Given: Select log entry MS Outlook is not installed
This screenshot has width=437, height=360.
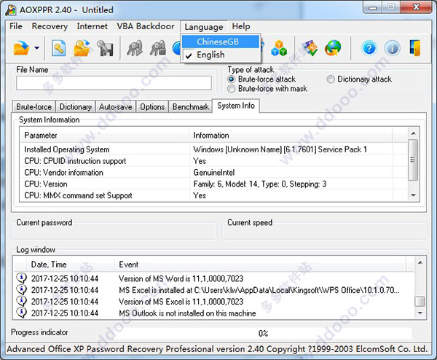Looking at the screenshot, I should pyautogui.click(x=214, y=313).
